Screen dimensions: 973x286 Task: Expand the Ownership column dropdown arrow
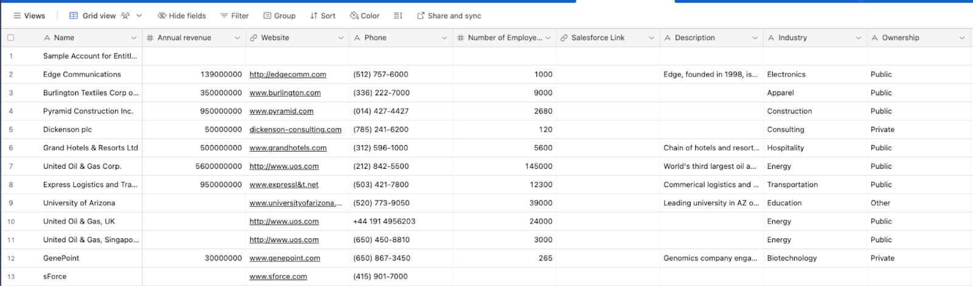(961, 38)
